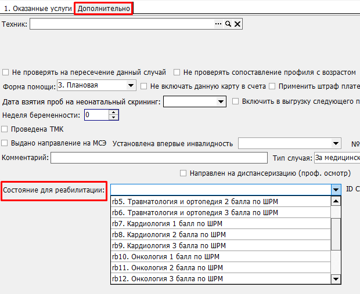Click the ellipsis browse icon in Техник field
Screen dimensions: 360x294
[219, 24]
